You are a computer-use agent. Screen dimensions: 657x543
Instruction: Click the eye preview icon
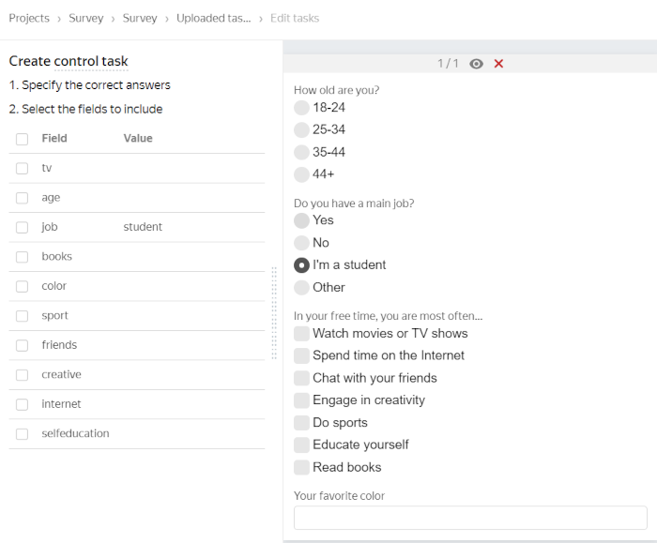point(477,64)
